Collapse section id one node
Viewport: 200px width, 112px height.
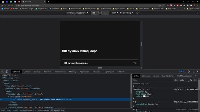7,94
